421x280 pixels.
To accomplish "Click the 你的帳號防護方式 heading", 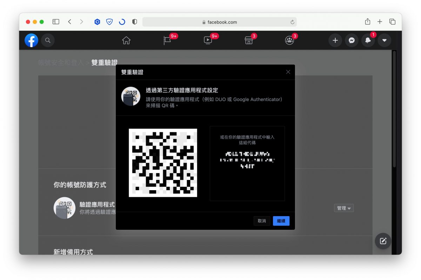I will click(80, 185).
